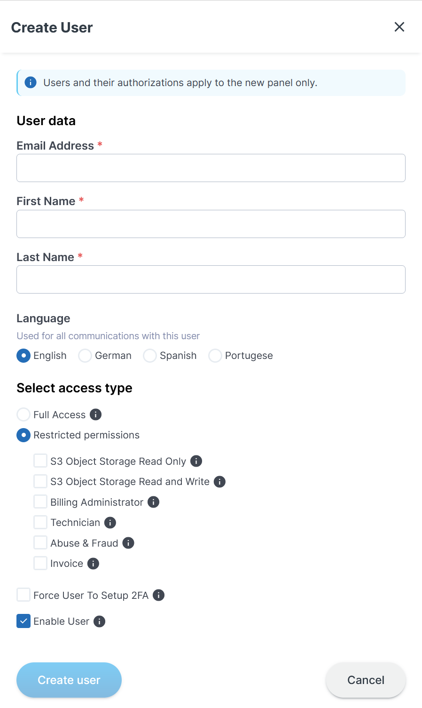Click info icon next to Full Access
Viewport: 422px width, 708px height.
[x=95, y=414]
